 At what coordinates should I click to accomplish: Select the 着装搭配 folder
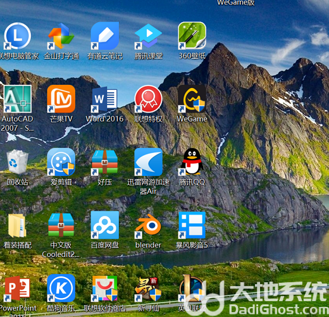[17, 225]
